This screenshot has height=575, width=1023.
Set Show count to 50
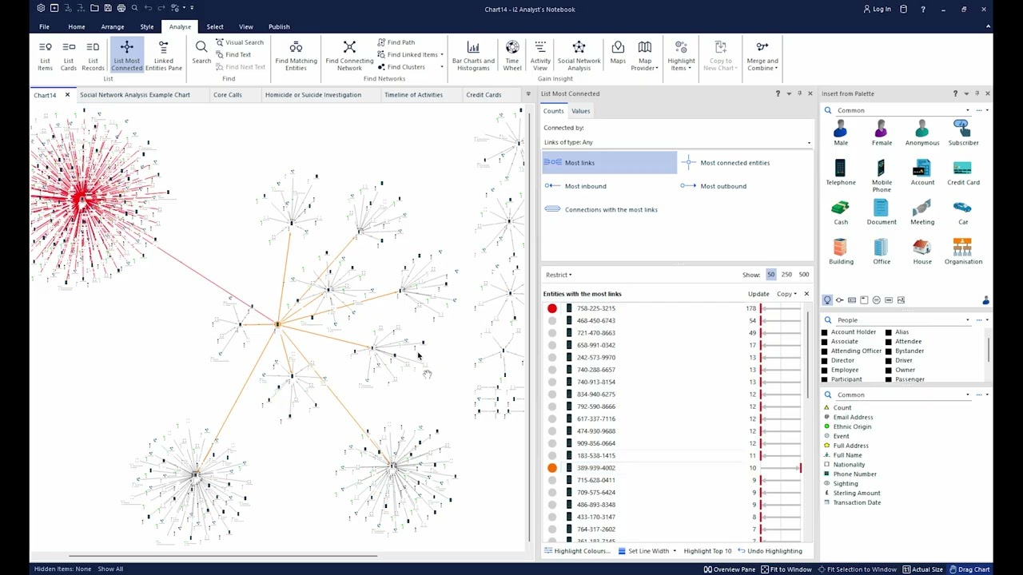pyautogui.click(x=770, y=275)
